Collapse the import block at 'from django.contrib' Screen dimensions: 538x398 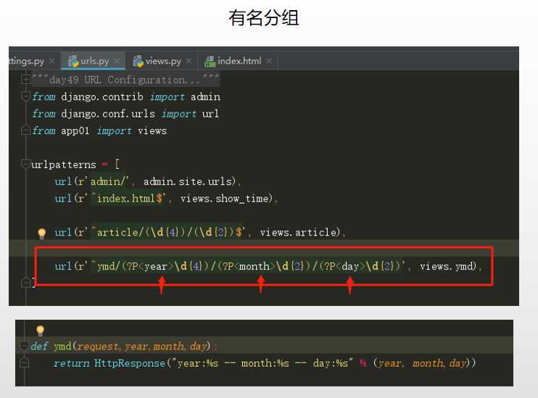pos(25,96)
